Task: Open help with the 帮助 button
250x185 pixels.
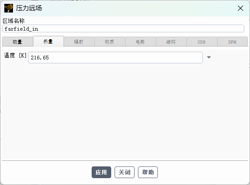Action: click(148, 172)
